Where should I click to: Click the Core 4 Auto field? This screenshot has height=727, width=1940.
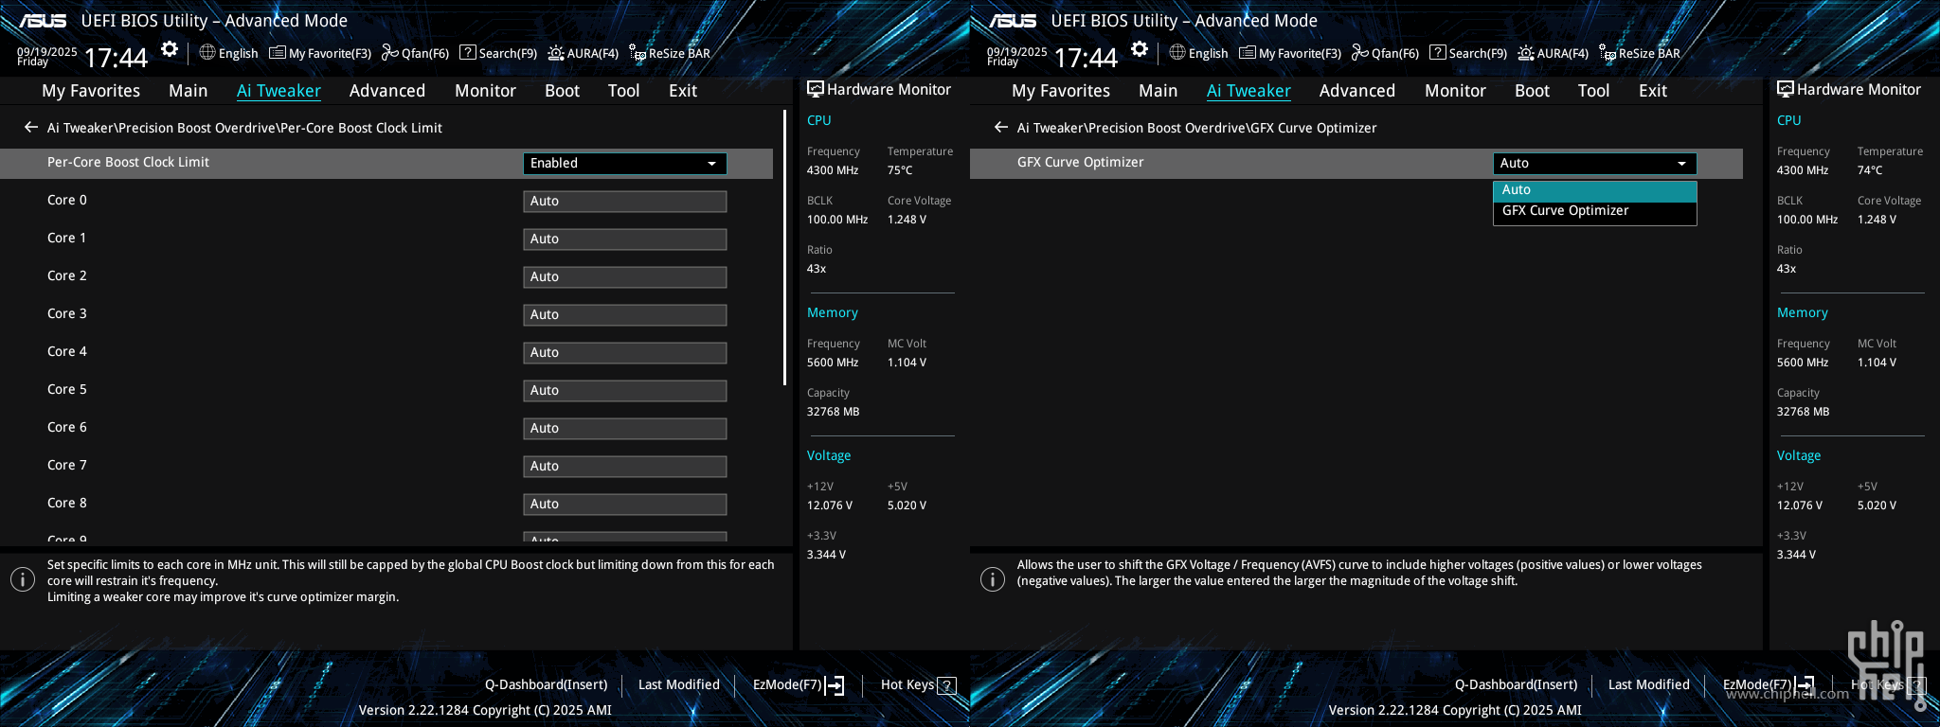pos(625,352)
